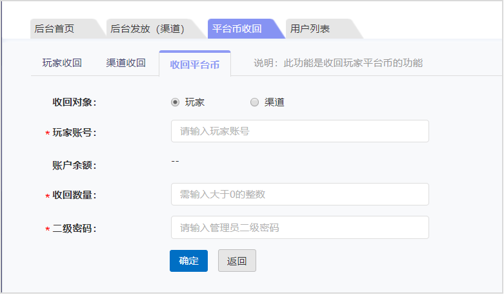Click the 玩家账号 label

pos(74,133)
